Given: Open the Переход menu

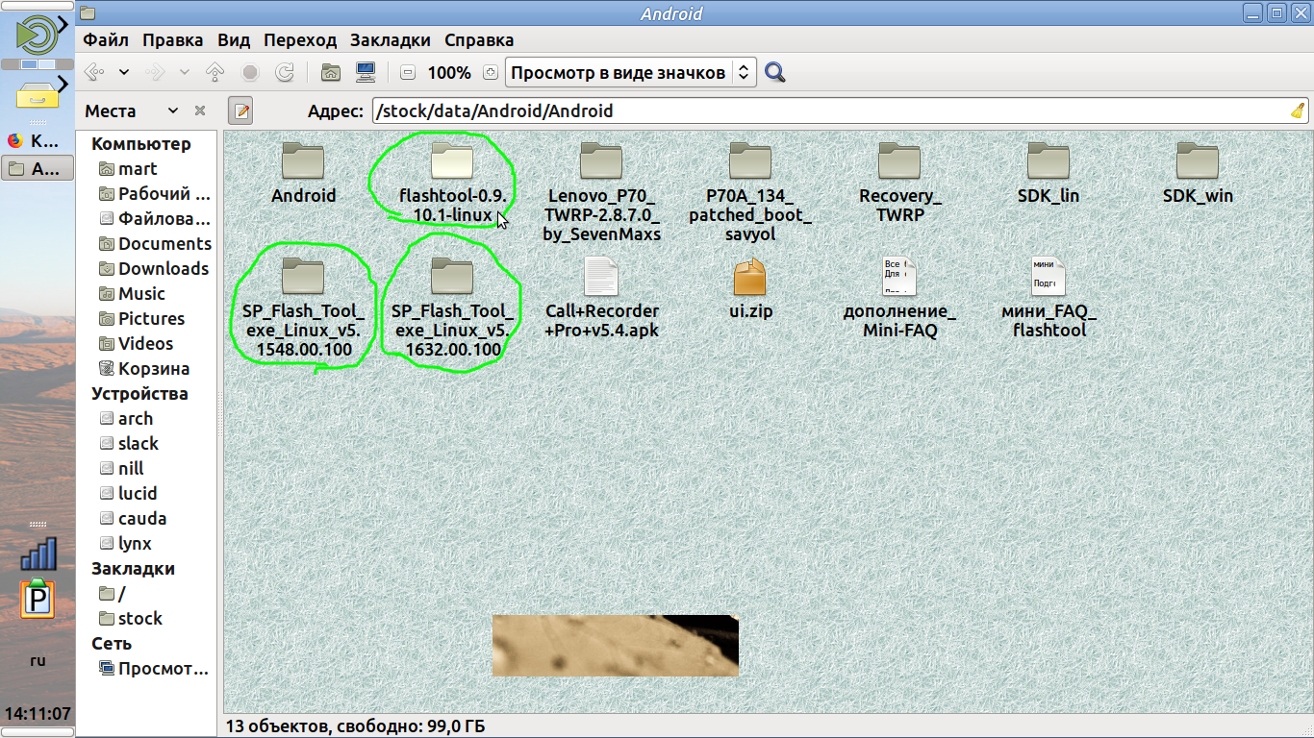Looking at the screenshot, I should [300, 40].
